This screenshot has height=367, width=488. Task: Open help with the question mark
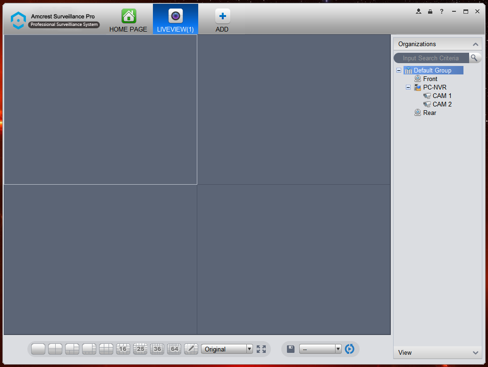tap(442, 11)
